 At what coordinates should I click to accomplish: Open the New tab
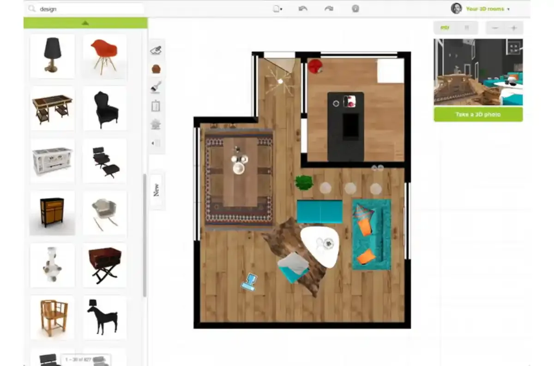(x=156, y=190)
